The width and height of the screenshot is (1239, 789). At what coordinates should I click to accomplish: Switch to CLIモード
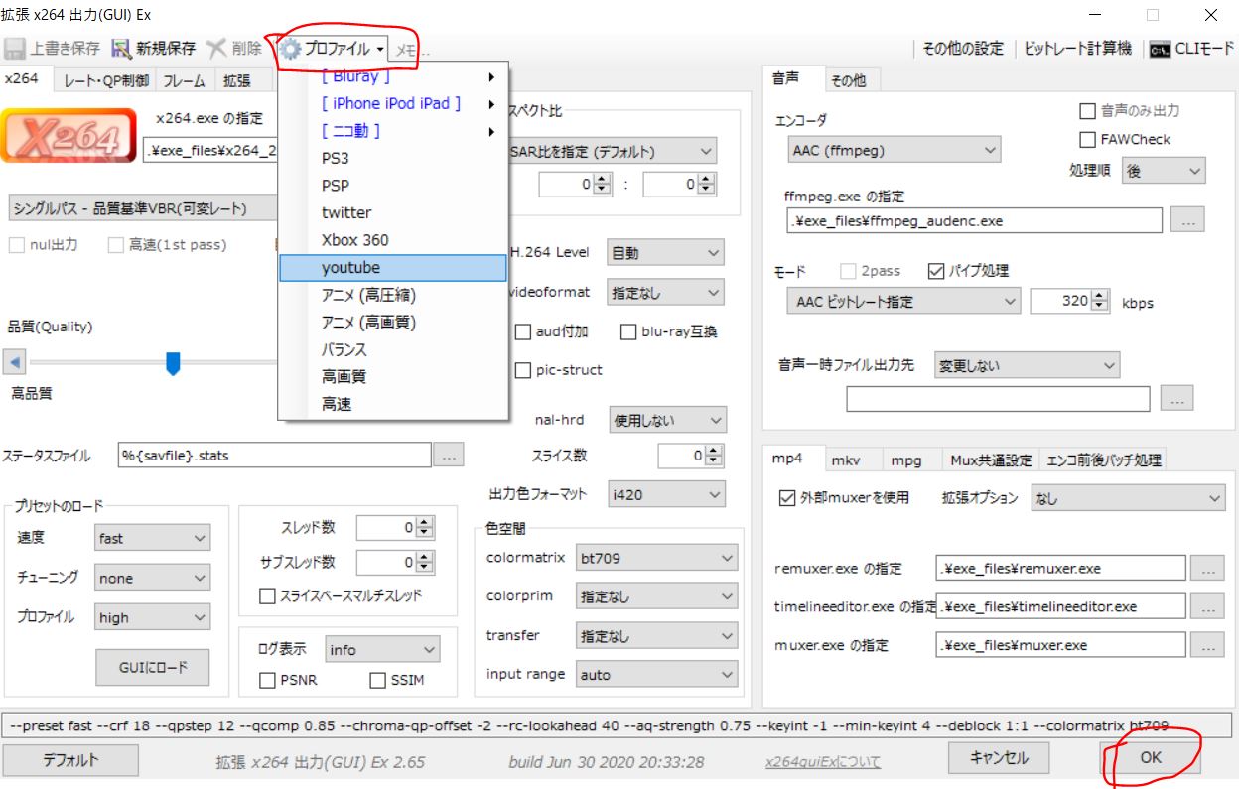(1191, 49)
